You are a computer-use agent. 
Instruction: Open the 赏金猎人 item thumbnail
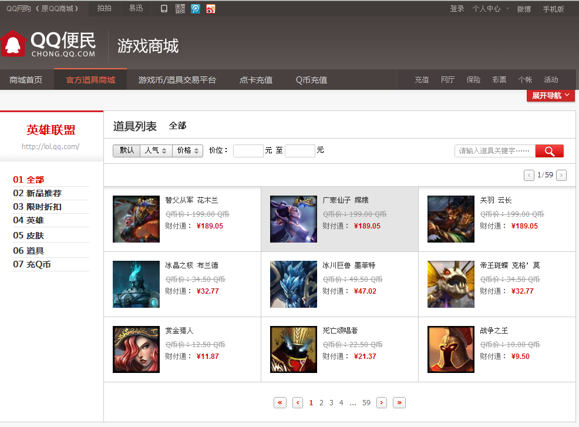tap(136, 349)
